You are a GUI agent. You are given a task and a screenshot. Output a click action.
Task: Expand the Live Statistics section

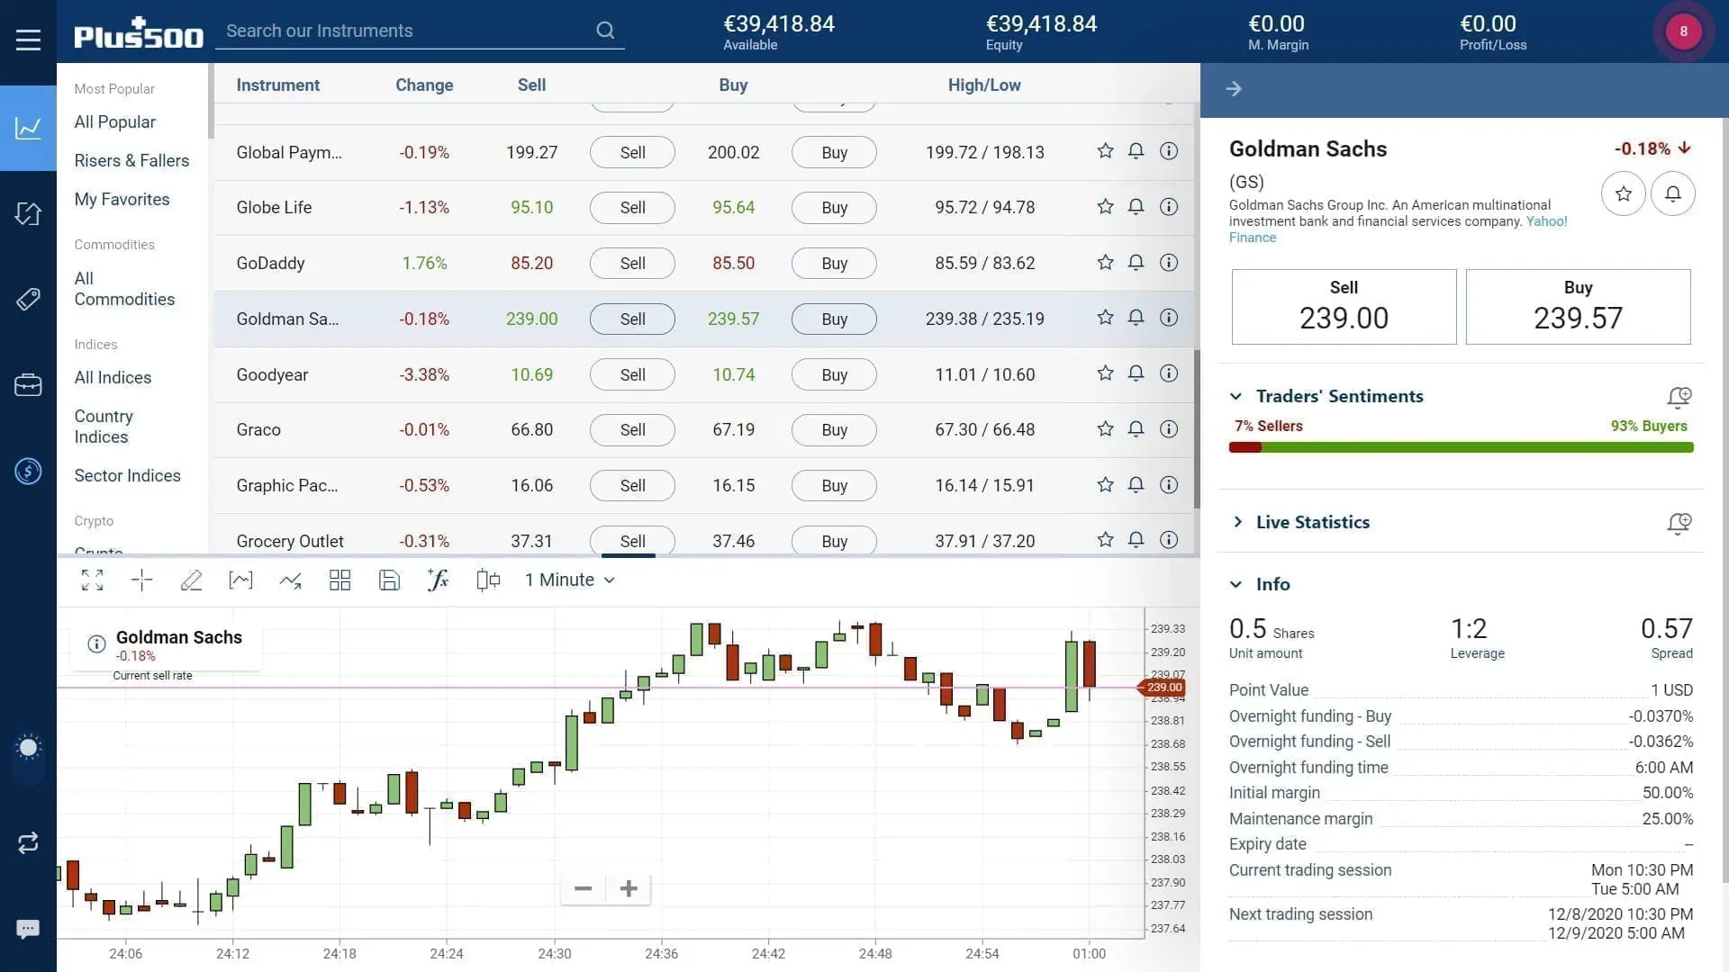click(1237, 522)
